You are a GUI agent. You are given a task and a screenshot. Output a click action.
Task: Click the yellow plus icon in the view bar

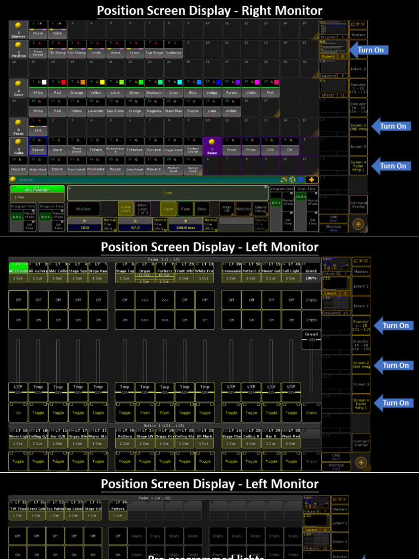pyautogui.click(x=312, y=180)
